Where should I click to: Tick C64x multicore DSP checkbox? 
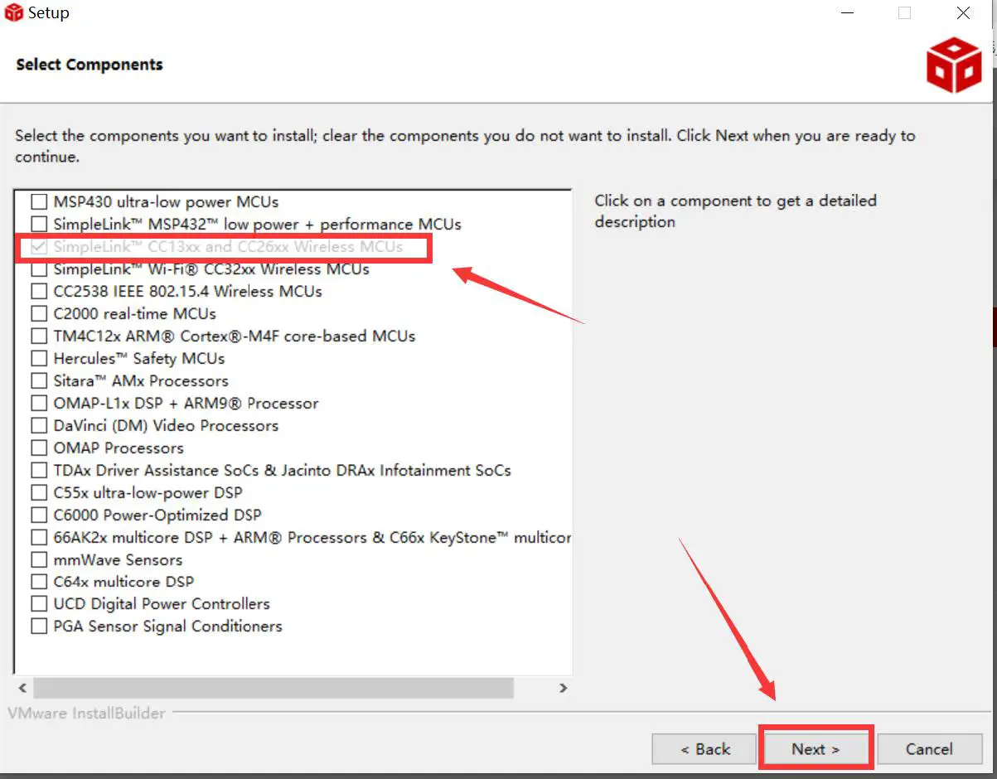pos(39,581)
